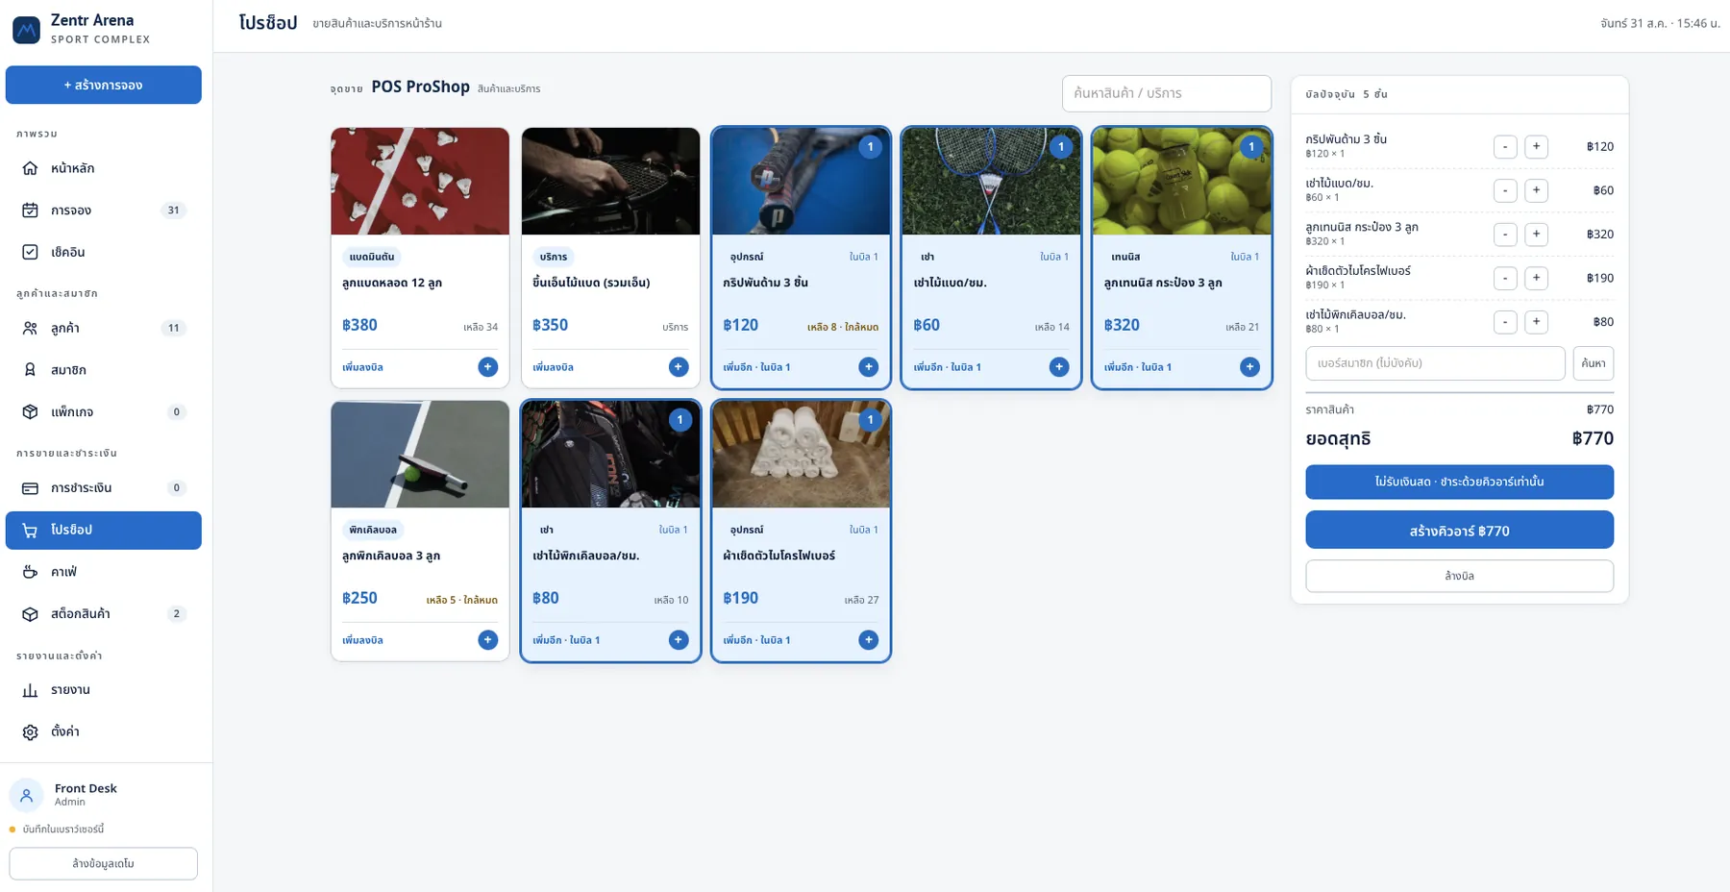
Task: Click เพิ่มลงบิล link on ขึ้นเอ็นไม้แบด card
Action: [x=554, y=367]
